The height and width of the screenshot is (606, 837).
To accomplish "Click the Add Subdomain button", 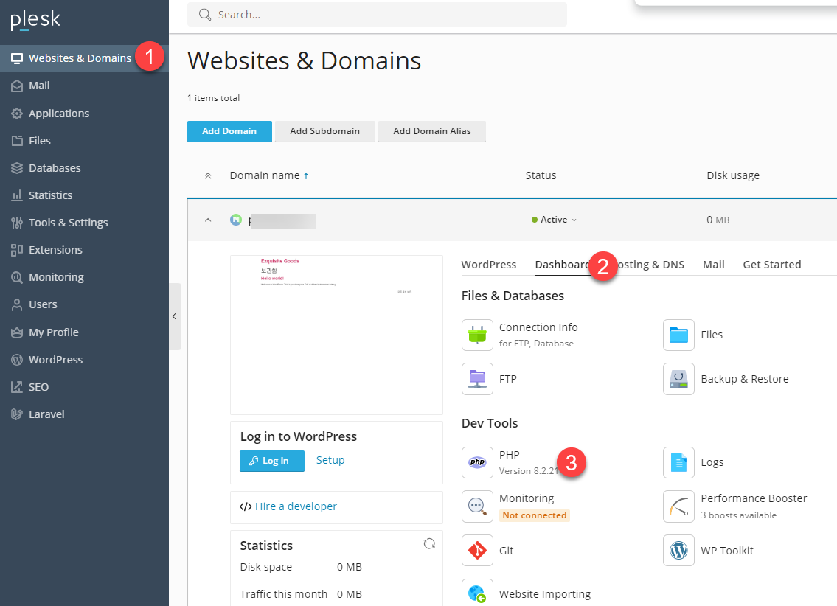I will pyautogui.click(x=325, y=131).
